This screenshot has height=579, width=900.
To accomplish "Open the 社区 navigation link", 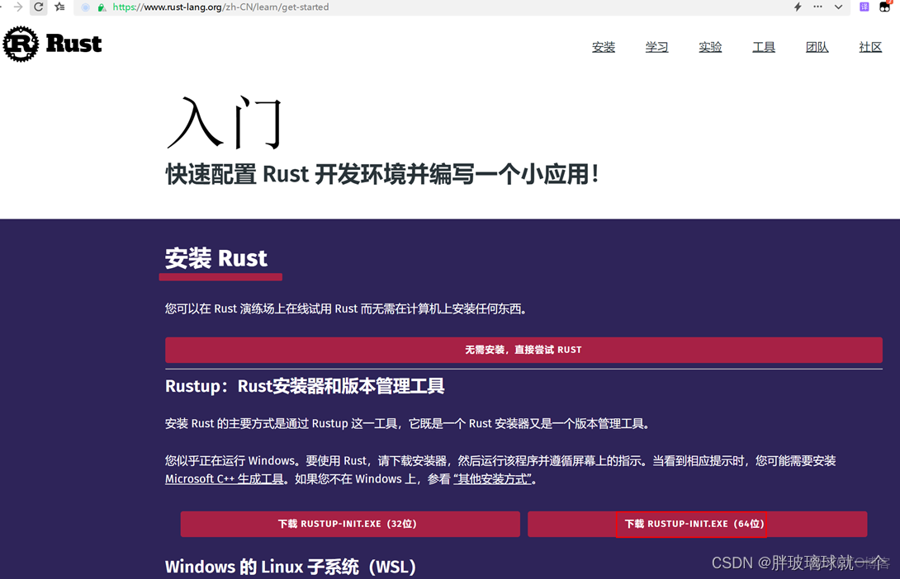I will 870,47.
